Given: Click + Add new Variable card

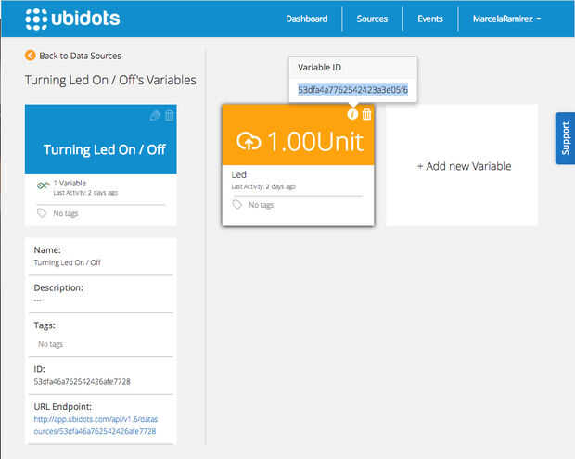Looking at the screenshot, I should pyautogui.click(x=462, y=165).
